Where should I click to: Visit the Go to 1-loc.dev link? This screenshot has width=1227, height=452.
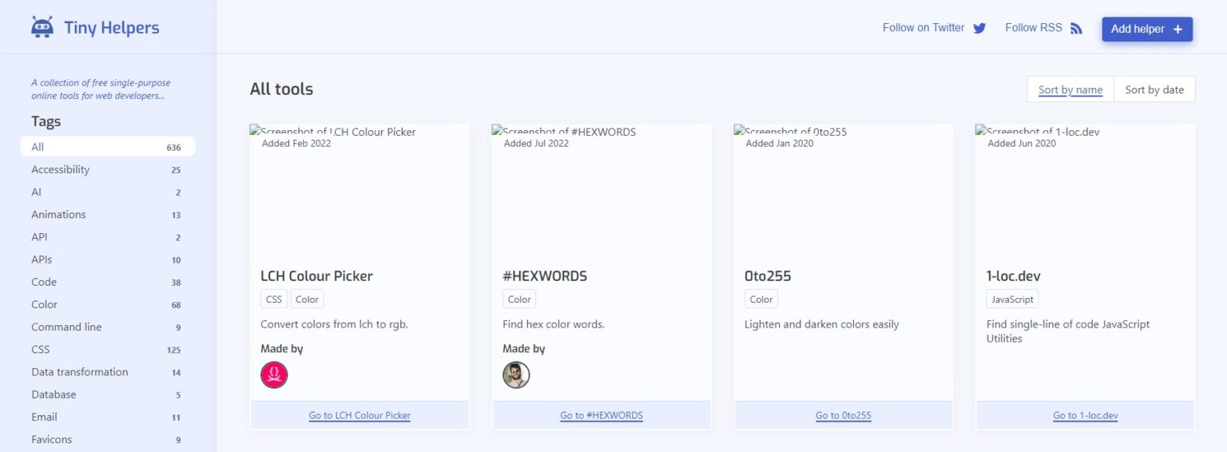tap(1085, 415)
